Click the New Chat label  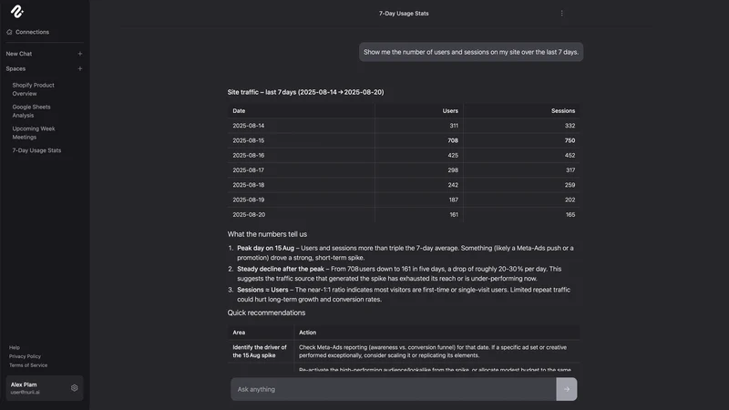19,54
